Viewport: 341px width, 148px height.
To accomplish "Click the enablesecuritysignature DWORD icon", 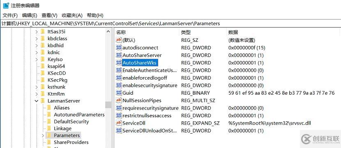I will point(119,85).
